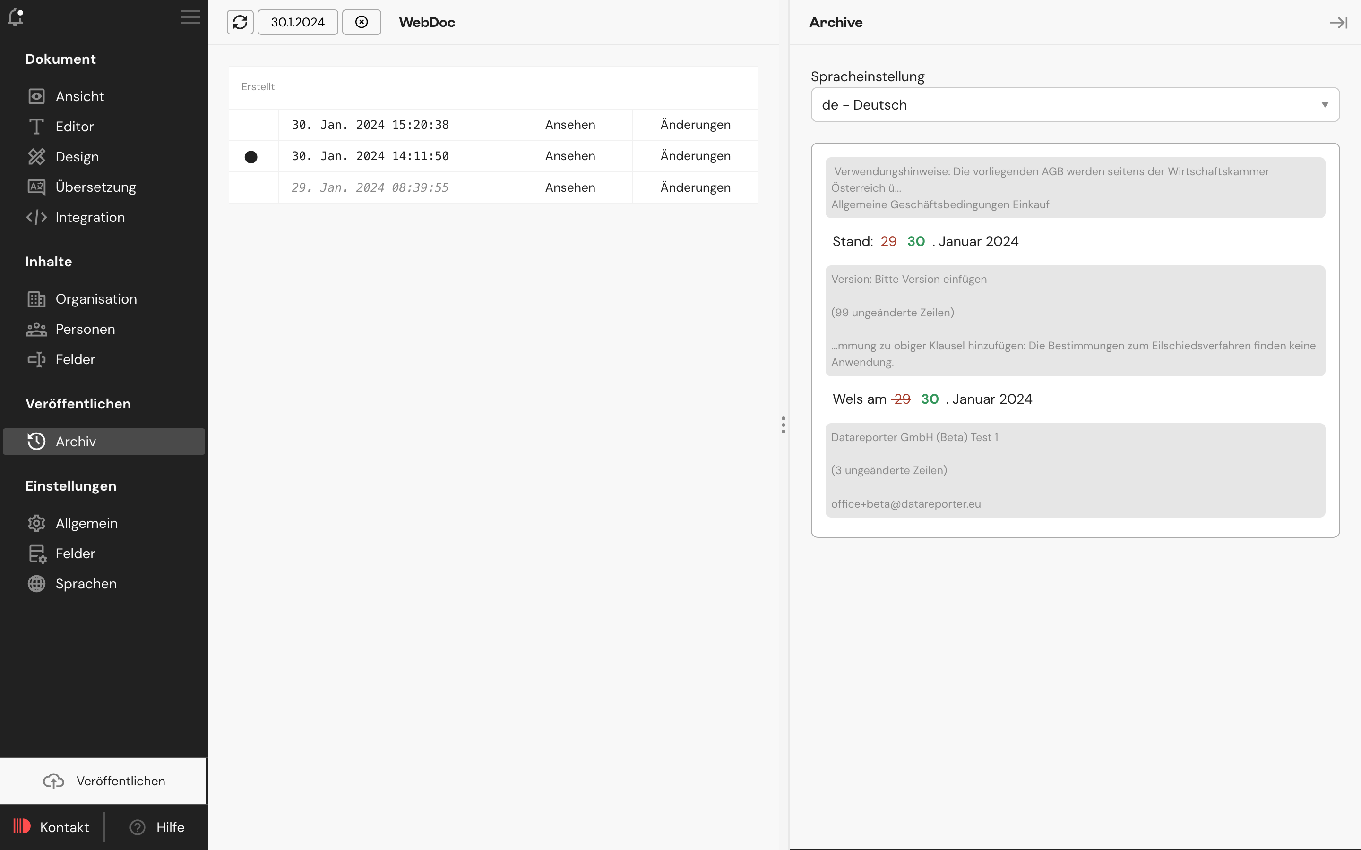Open Organisation under Inhalte

click(95, 299)
